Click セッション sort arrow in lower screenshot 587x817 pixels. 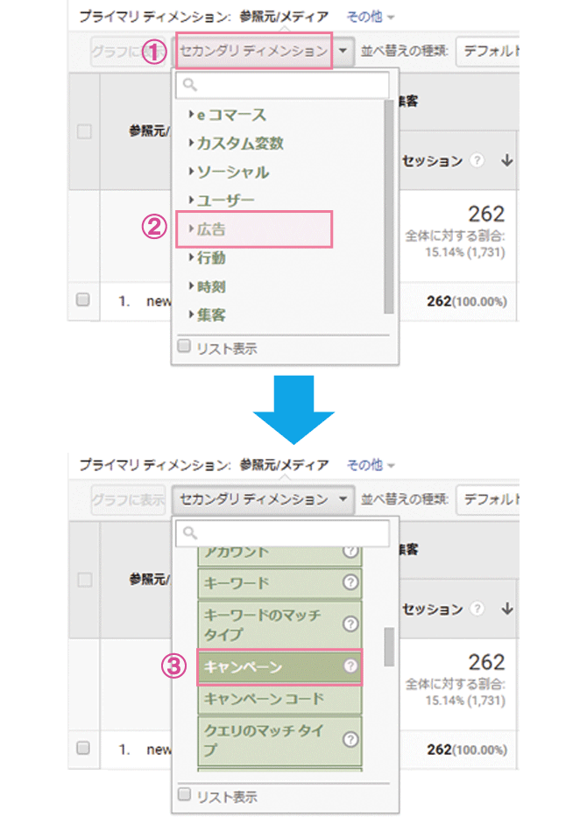pos(506,609)
